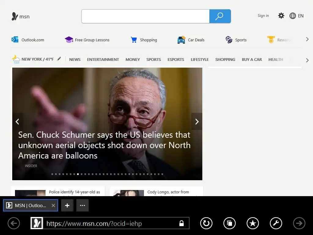
Task: Click the blue search magnifier button
Action: 220,16
